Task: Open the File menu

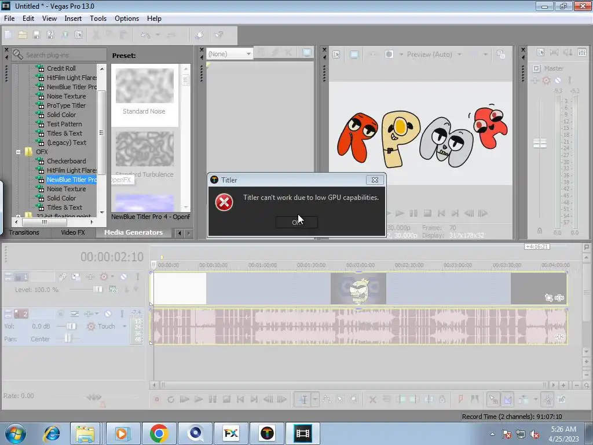Action: click(x=9, y=19)
